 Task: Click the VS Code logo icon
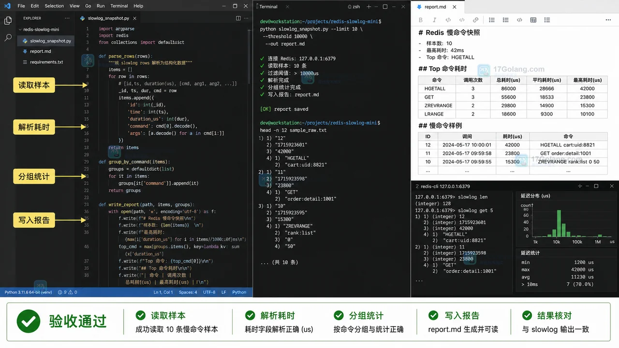pos(7,6)
